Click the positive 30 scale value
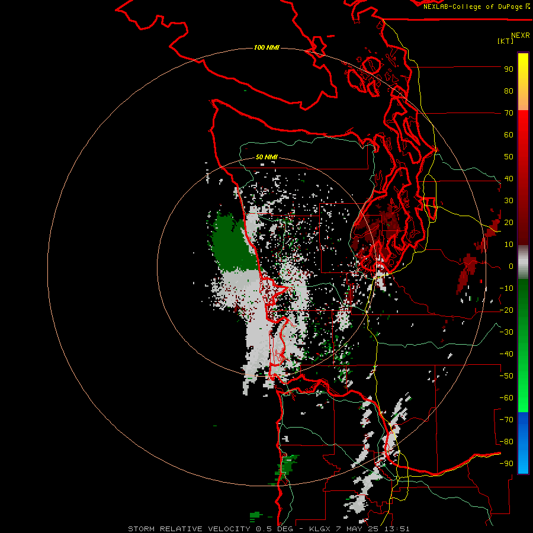 pyautogui.click(x=509, y=201)
